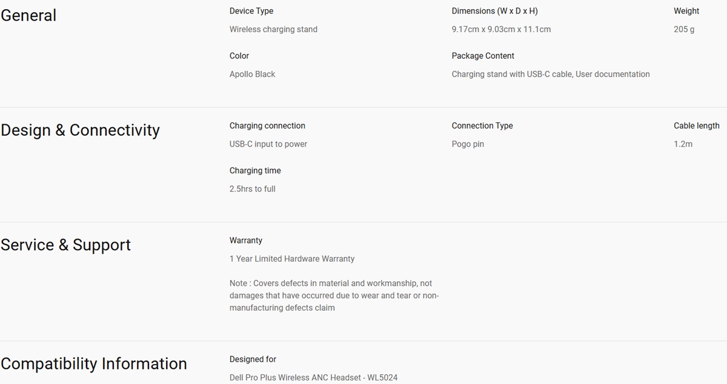Image resolution: width=727 pixels, height=384 pixels.
Task: Select the Pogo pin connection type
Action: pos(468,144)
